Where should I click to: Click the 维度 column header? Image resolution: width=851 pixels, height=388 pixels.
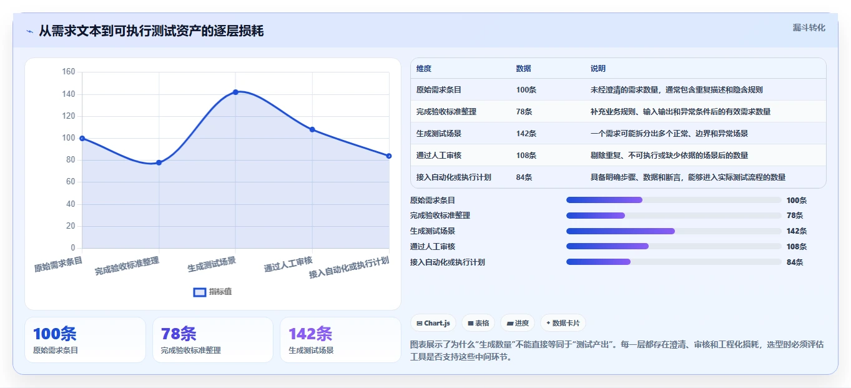pos(424,68)
